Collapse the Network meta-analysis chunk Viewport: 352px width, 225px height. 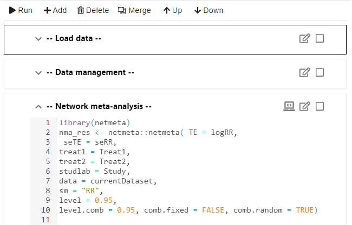(x=38, y=107)
